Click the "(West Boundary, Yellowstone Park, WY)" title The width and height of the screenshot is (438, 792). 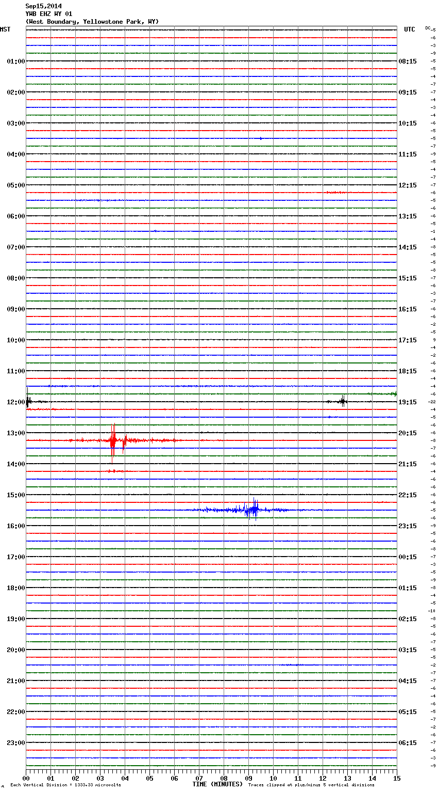pyautogui.click(x=92, y=22)
